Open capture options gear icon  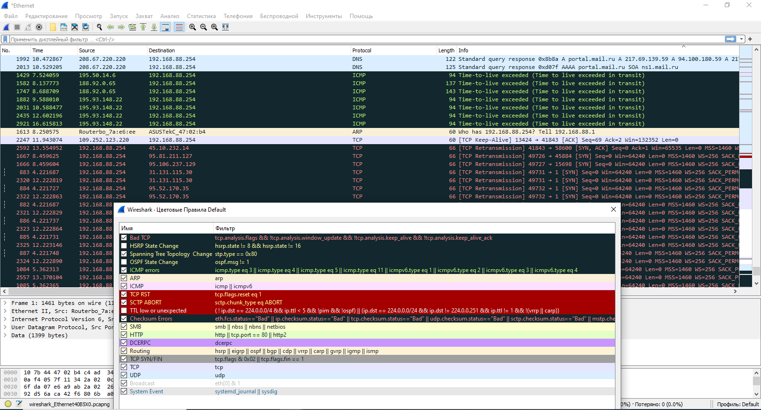[x=39, y=27]
